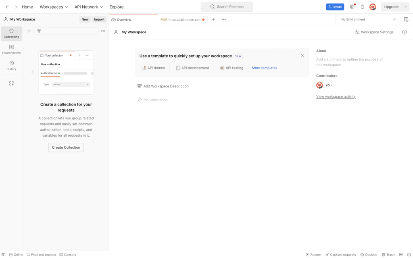Open collections panel more options
The height and width of the screenshot is (258, 413).
[103, 31]
